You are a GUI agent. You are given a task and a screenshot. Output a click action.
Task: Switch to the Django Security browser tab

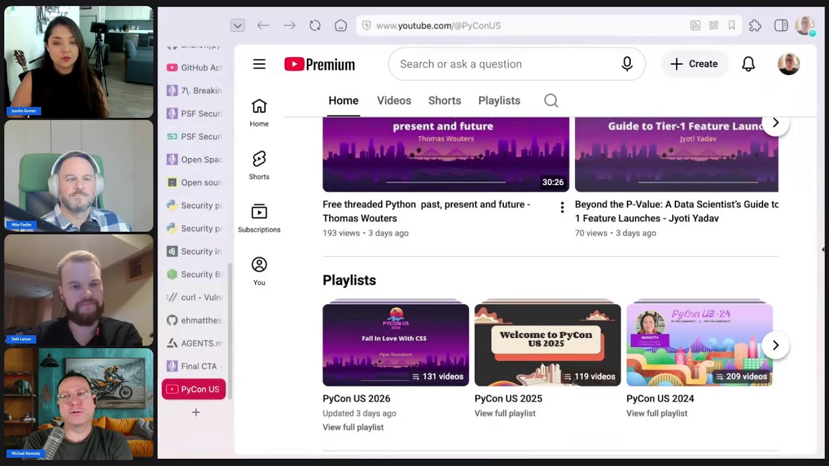tap(194, 251)
